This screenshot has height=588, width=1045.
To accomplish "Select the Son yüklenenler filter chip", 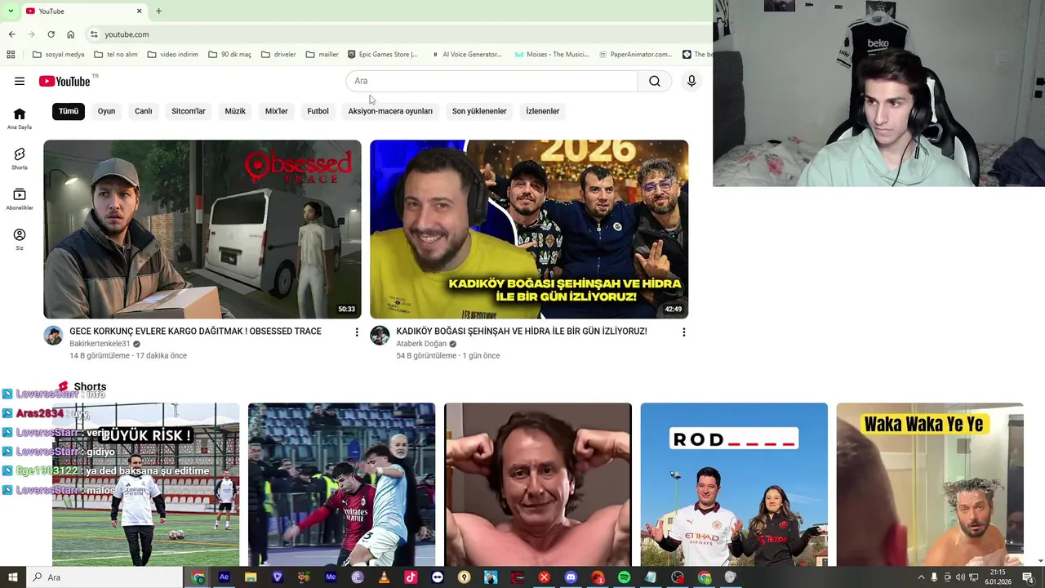I will click(479, 111).
